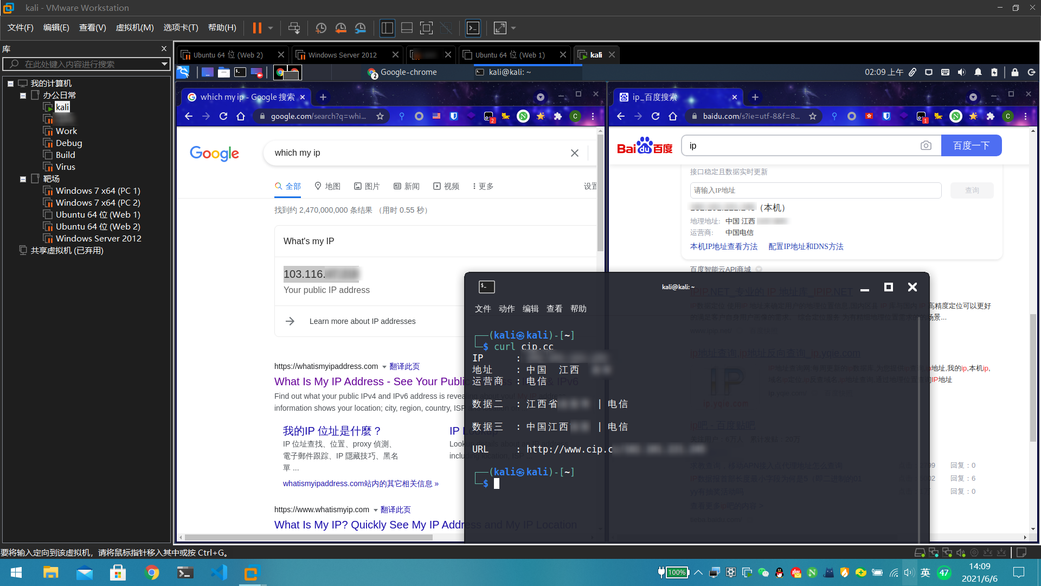The image size is (1041, 586).
Task: Switch to the Windows Server 2012 VM tab
Action: click(342, 55)
